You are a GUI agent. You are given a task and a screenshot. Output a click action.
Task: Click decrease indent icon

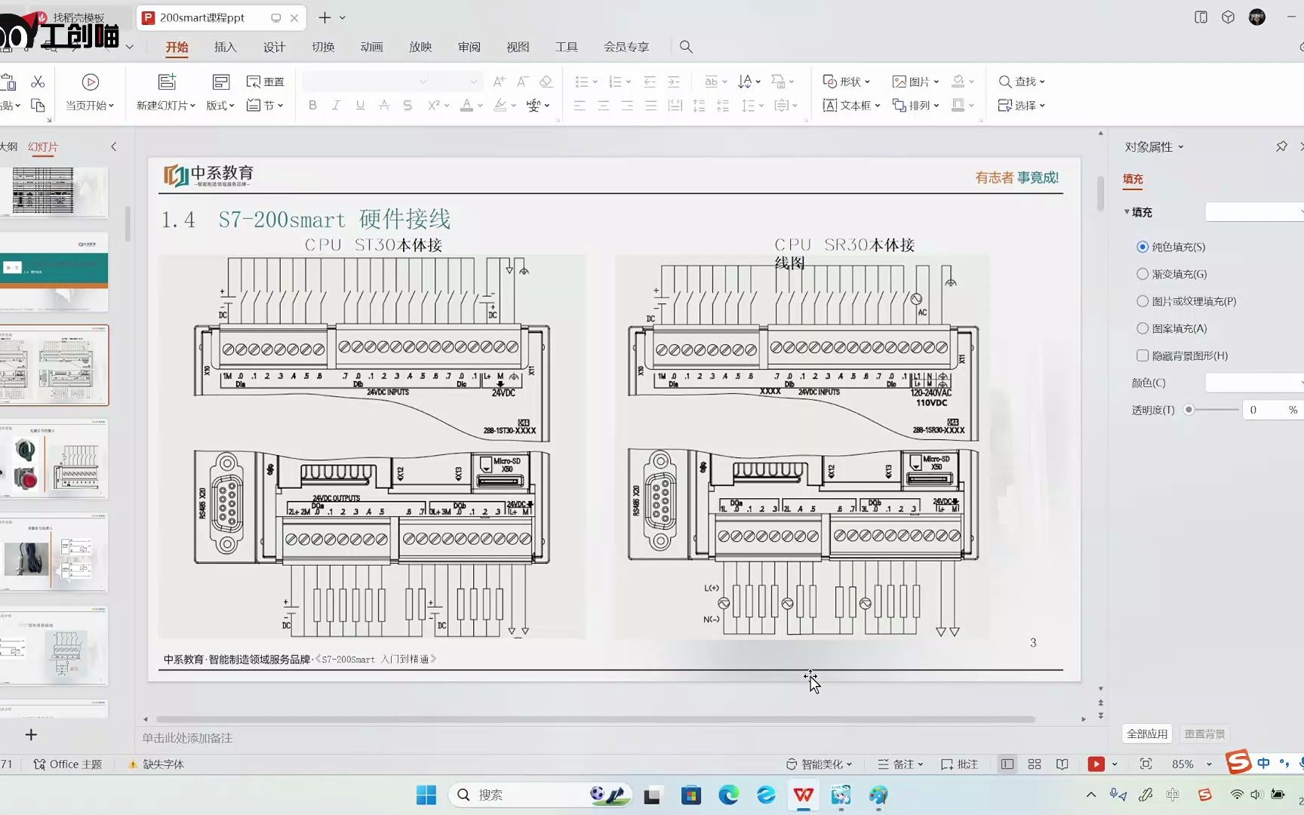click(x=650, y=81)
